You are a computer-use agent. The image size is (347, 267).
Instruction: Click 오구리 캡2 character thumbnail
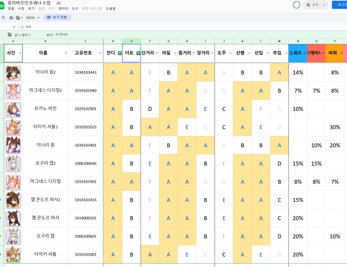[x=13, y=164]
